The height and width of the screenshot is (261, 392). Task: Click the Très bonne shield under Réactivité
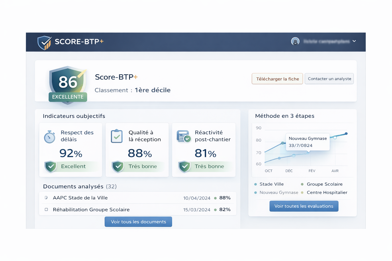[185, 166]
